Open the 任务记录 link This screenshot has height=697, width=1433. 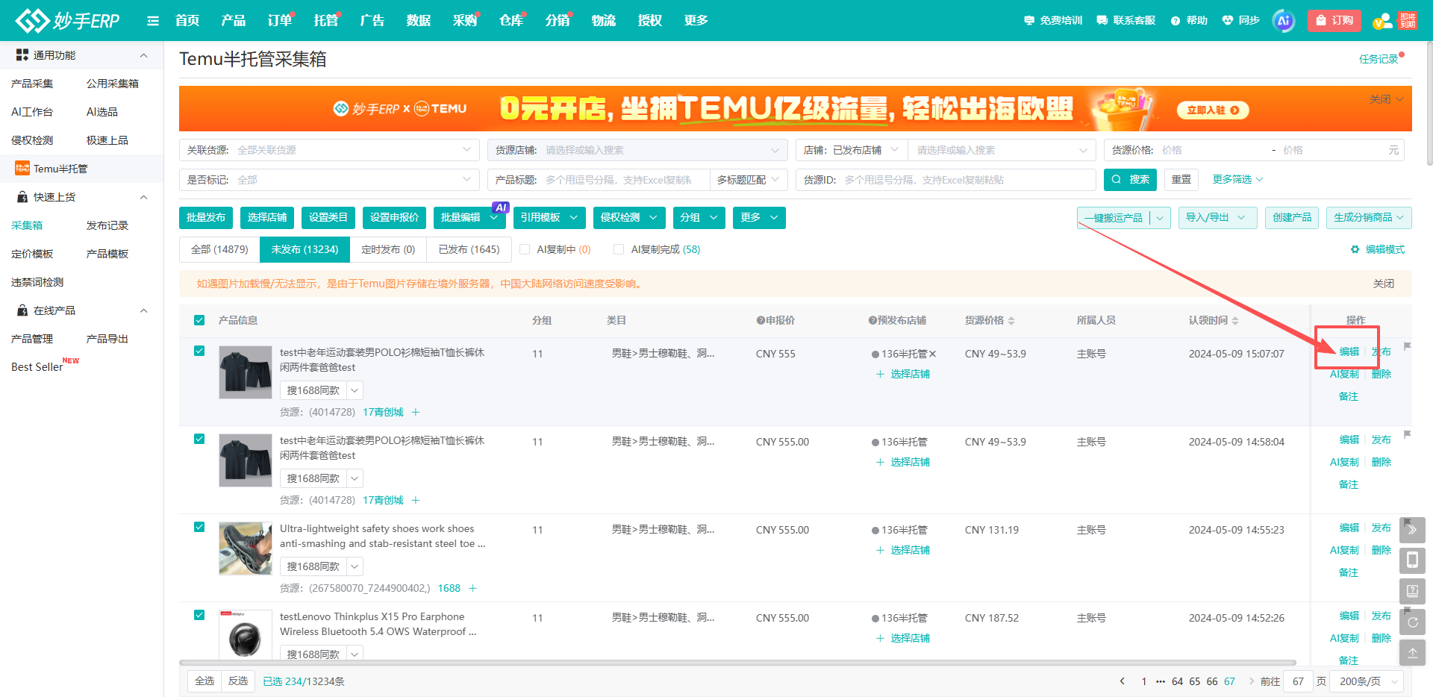[x=1379, y=59]
